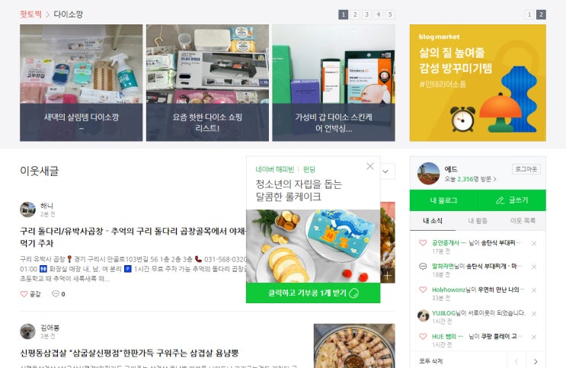Click 클릭하고 기부콩 1개 받기 button
Image resolution: width=566 pixels, height=368 pixels.
pyautogui.click(x=313, y=293)
